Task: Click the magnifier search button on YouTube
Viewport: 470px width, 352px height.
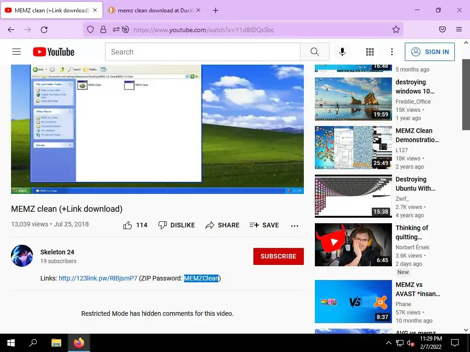Action: coord(315,52)
